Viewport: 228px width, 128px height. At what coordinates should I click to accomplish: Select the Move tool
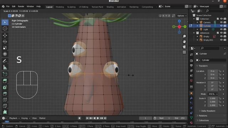click(5, 36)
